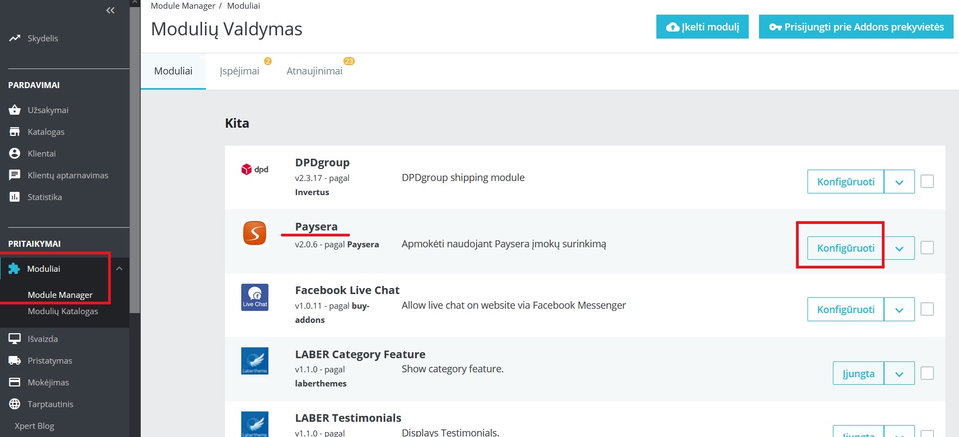Click the Statistika bar-chart icon

coord(15,197)
